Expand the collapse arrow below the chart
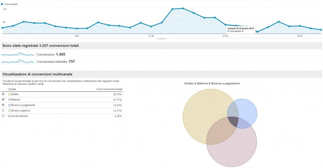323x168 pixels. pos(161,38)
